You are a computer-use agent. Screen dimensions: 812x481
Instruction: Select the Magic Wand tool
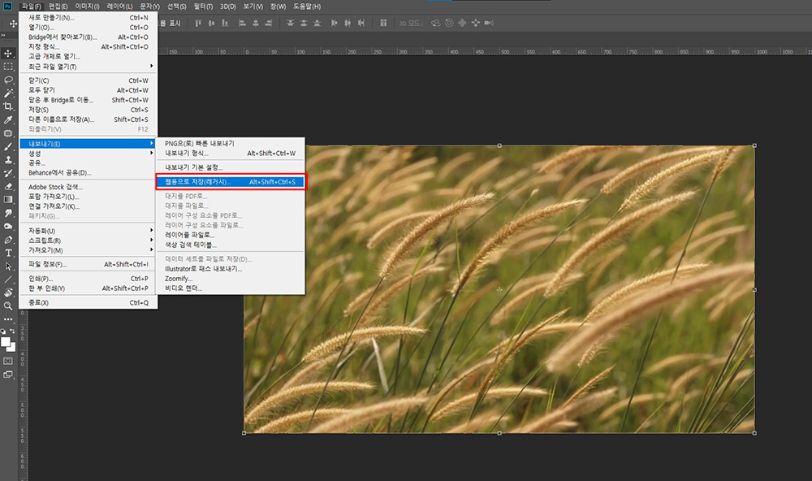pos(8,93)
